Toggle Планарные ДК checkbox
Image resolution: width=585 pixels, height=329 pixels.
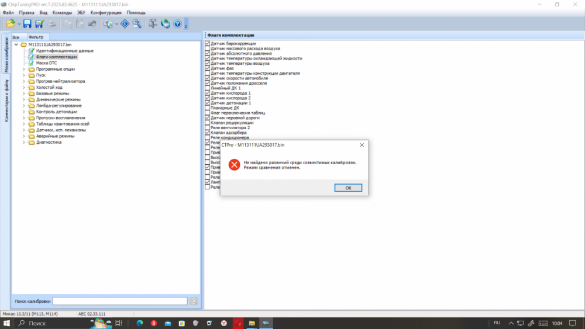point(208,108)
